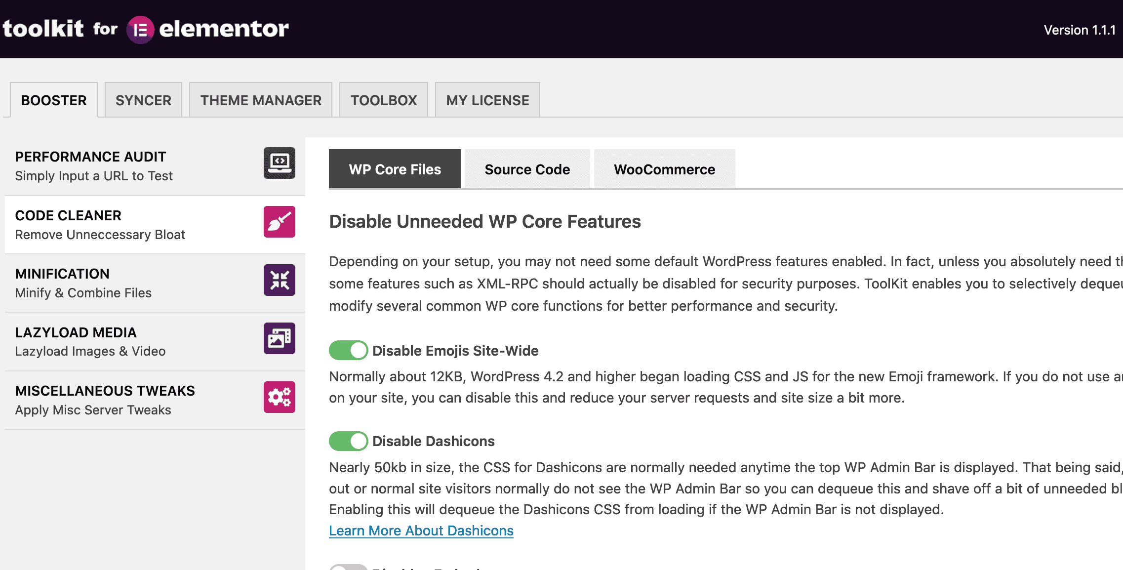The image size is (1123, 570).
Task: Open the Theme Manager tab
Action: tap(261, 100)
